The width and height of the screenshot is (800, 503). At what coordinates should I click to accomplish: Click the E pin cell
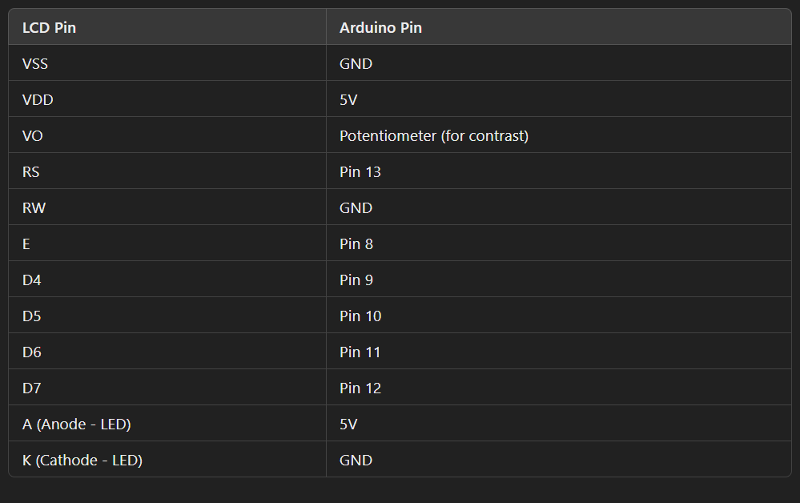click(x=167, y=243)
